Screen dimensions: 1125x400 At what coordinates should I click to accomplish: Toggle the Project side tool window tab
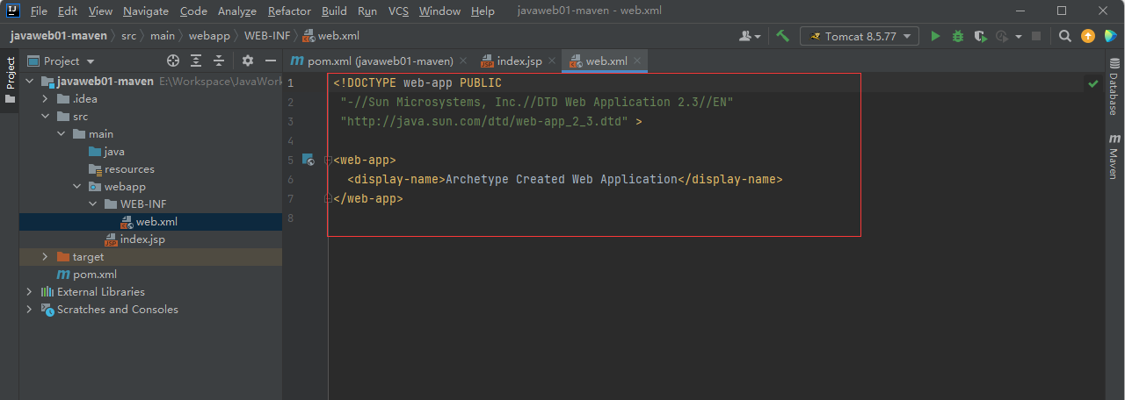click(x=10, y=80)
